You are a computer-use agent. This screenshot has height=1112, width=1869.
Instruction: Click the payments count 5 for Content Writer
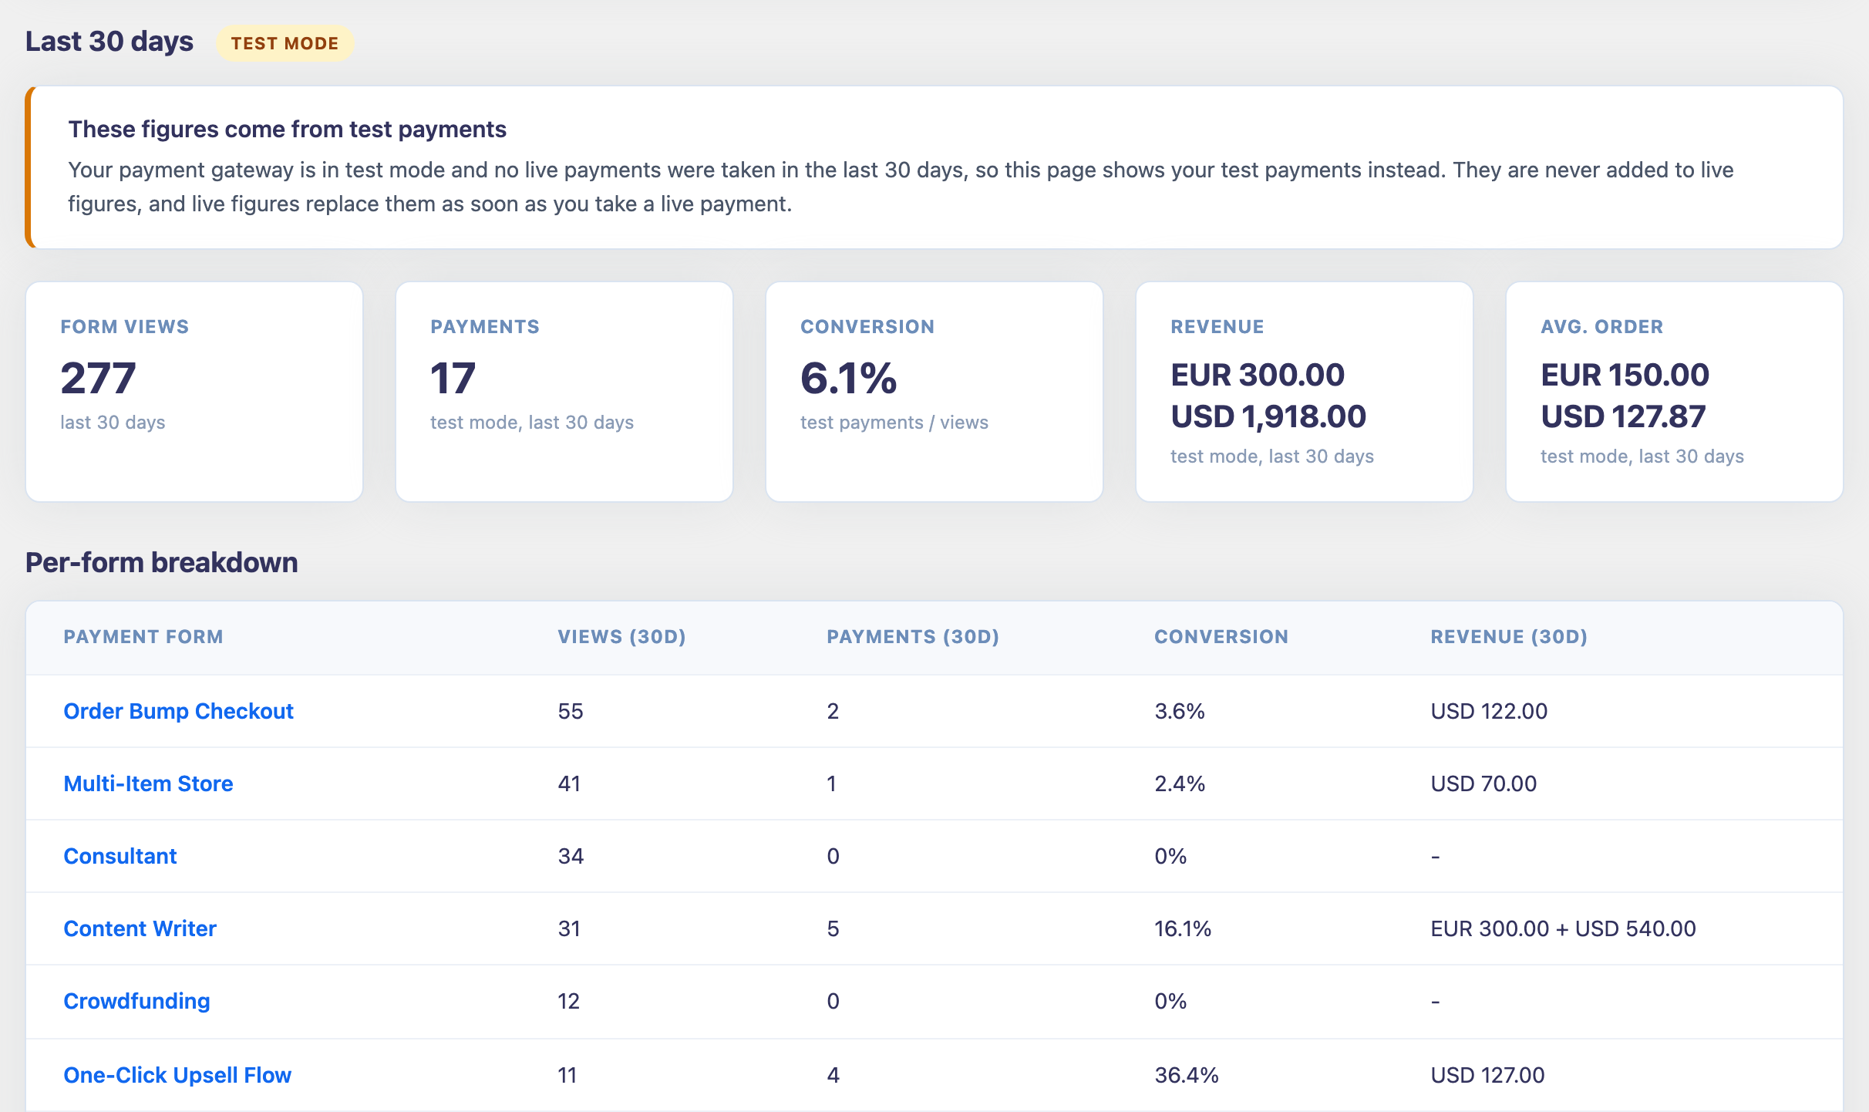pos(833,928)
